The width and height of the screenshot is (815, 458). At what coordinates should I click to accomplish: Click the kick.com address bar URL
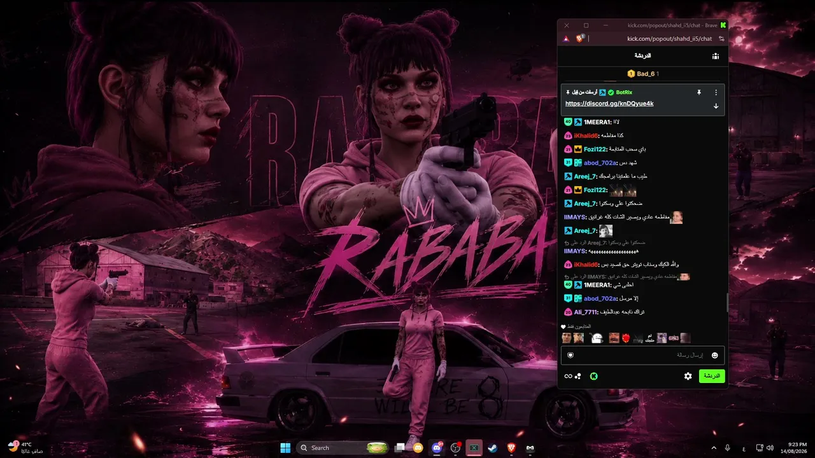pyautogui.click(x=669, y=39)
